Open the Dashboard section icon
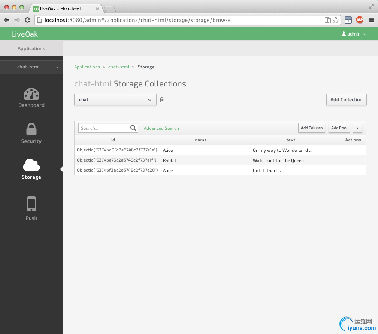The width and height of the screenshot is (378, 334). click(x=31, y=94)
